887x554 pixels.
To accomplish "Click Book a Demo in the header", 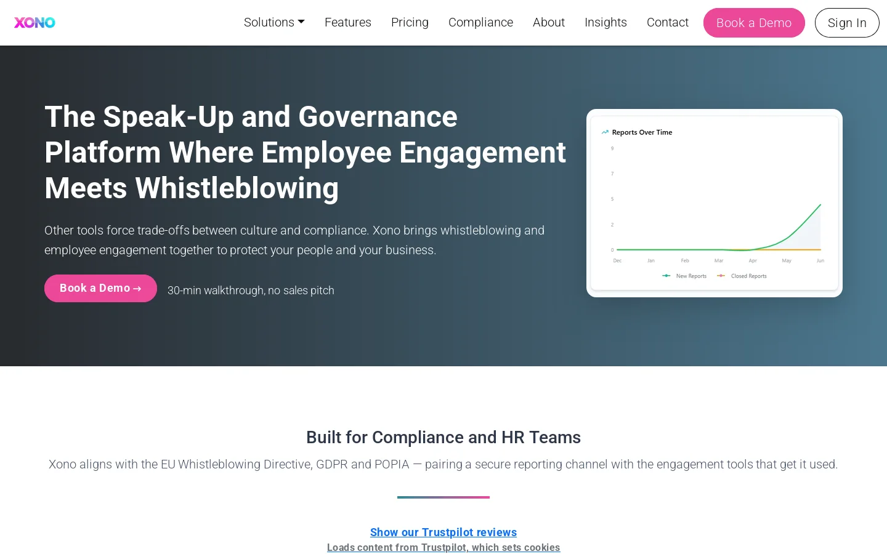I will tap(754, 23).
